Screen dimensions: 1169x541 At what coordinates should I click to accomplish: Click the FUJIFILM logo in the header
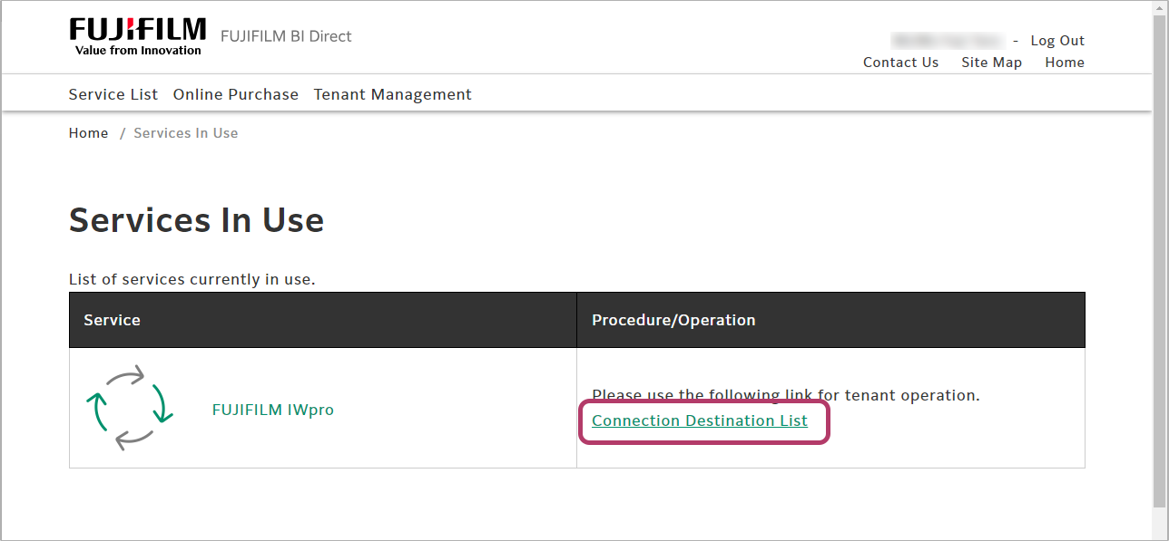point(137,36)
